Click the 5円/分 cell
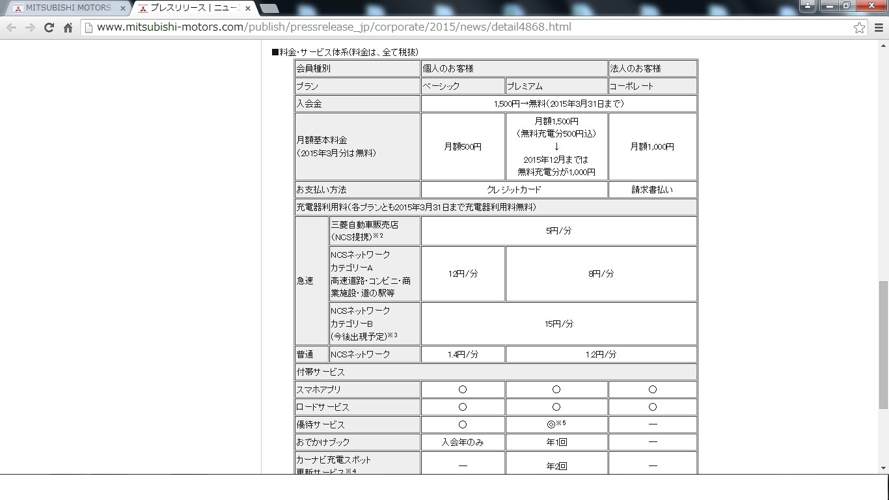 559,230
